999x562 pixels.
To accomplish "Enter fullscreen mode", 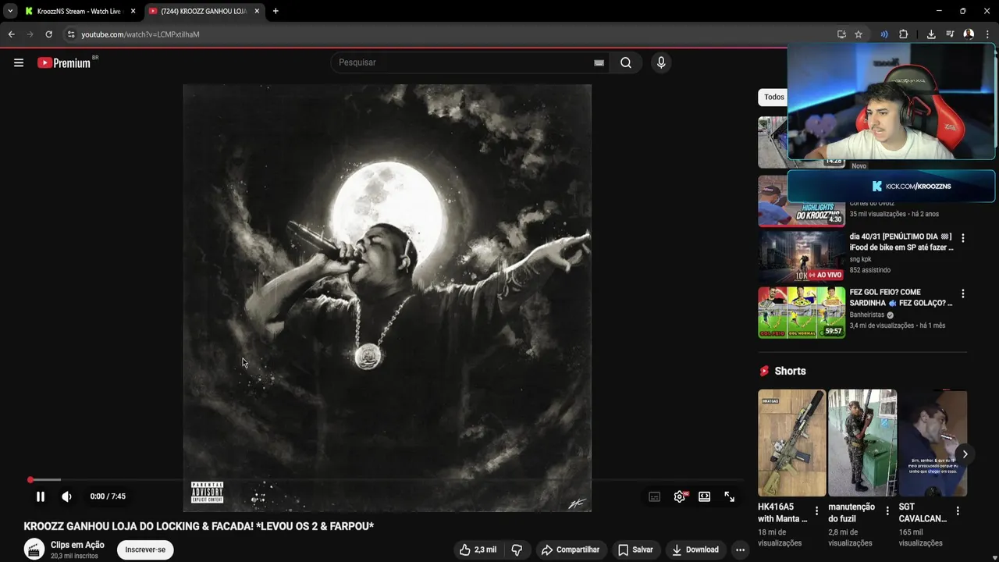I will [x=730, y=496].
